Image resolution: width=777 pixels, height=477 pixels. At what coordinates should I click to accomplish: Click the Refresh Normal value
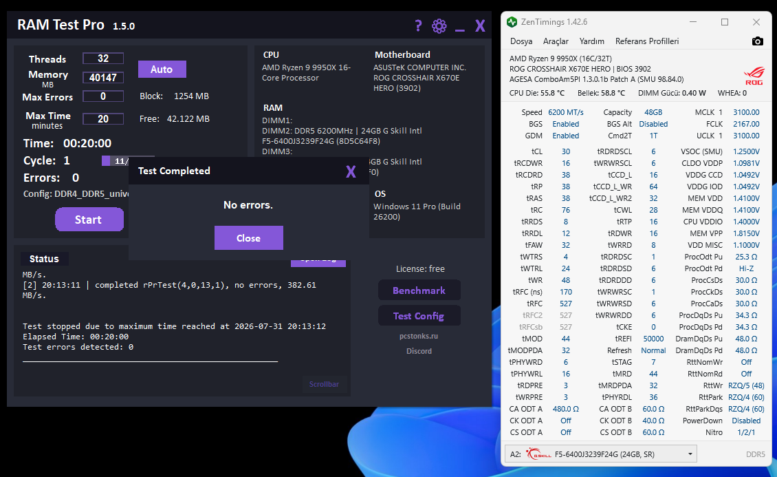tap(653, 350)
